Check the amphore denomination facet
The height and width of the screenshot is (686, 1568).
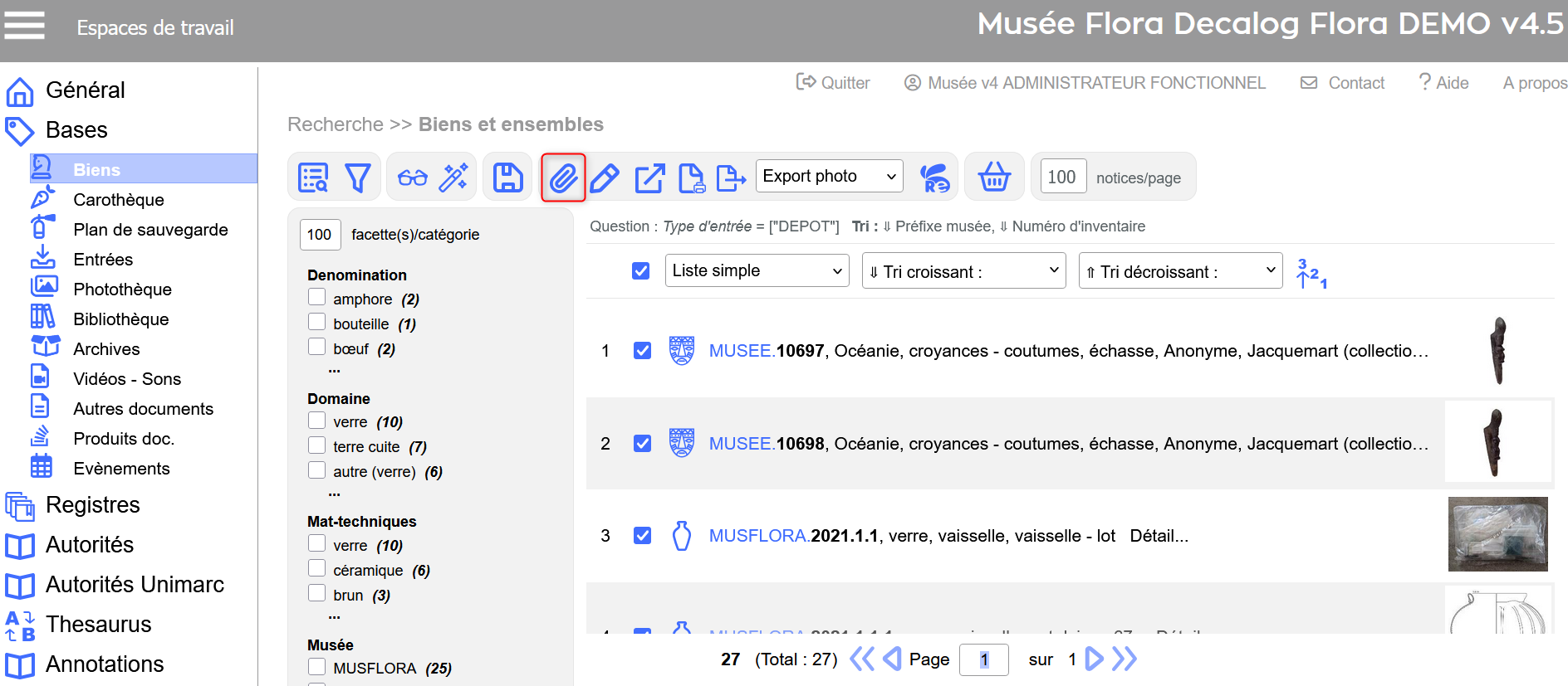316,297
